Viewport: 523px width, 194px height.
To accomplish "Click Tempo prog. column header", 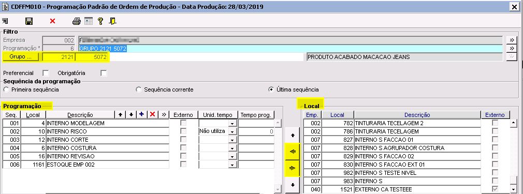I will click(x=256, y=115).
